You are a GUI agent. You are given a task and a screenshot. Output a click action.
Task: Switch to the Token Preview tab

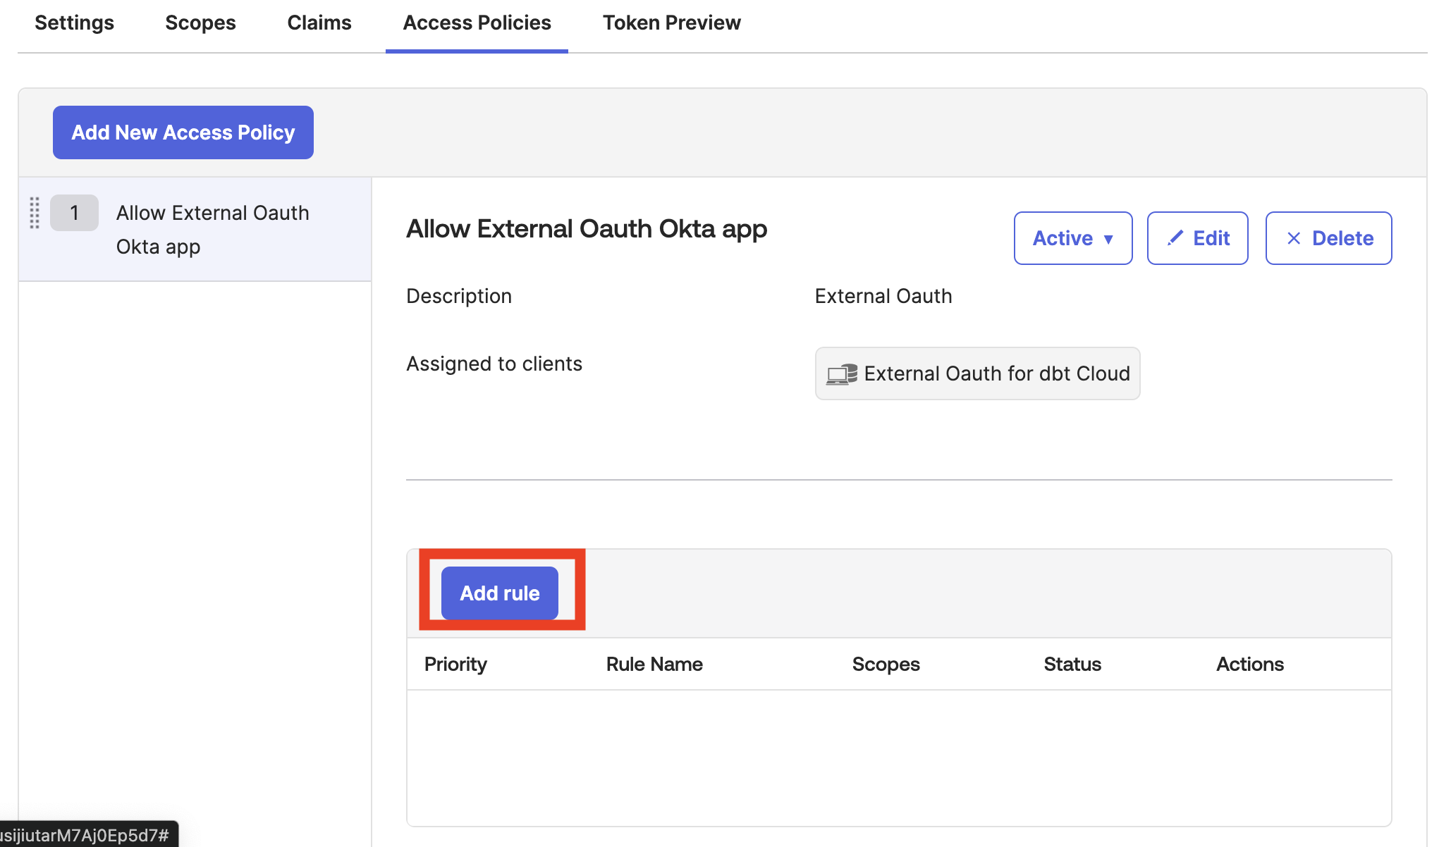pos(671,23)
